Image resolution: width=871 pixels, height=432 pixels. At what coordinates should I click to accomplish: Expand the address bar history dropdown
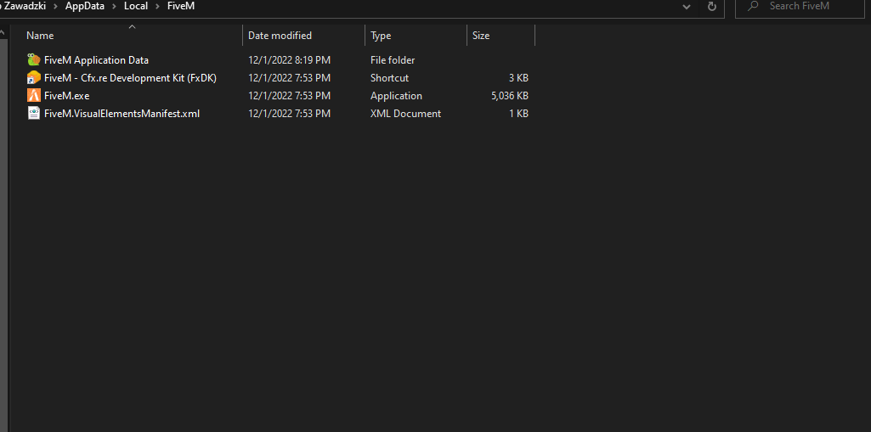[687, 7]
